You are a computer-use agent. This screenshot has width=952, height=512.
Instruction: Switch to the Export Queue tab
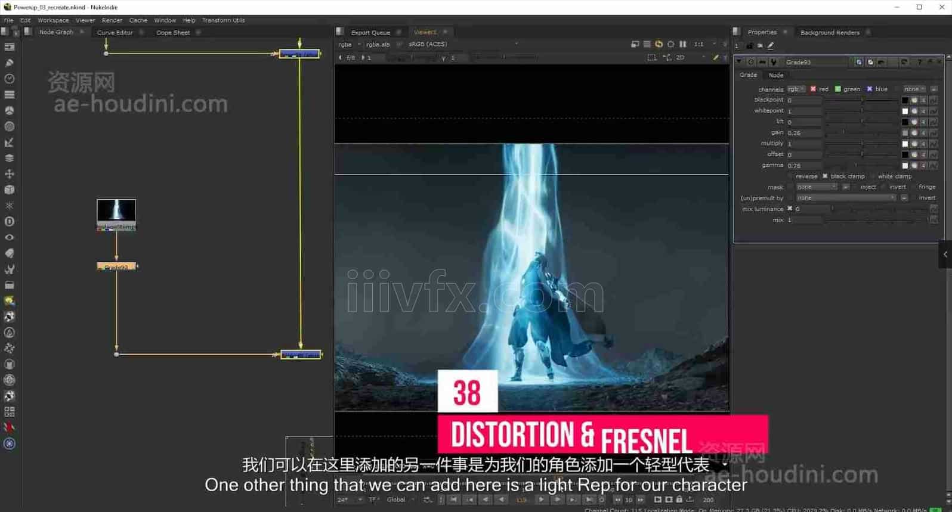(370, 33)
